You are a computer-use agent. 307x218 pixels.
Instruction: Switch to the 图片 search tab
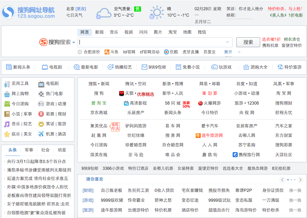[x=158, y=32]
